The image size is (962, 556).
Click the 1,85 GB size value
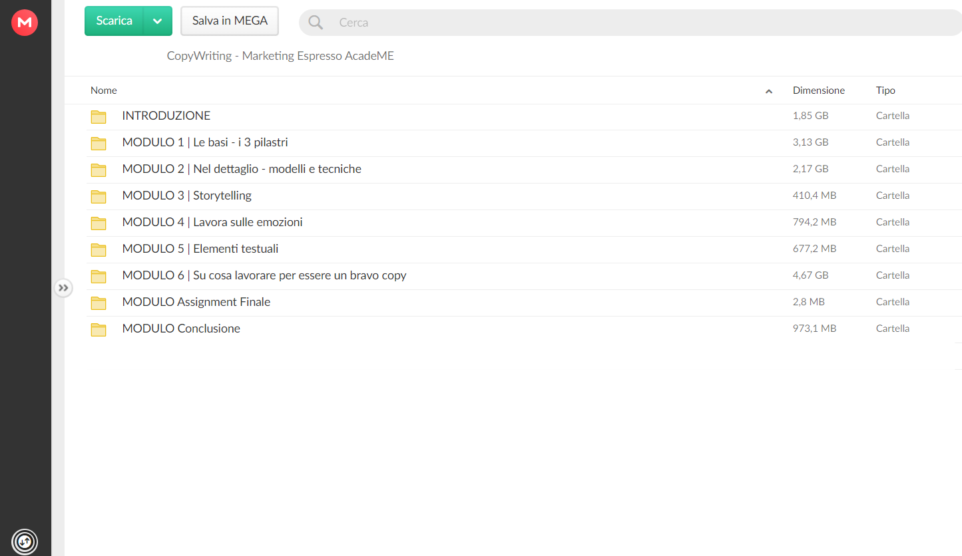point(810,116)
